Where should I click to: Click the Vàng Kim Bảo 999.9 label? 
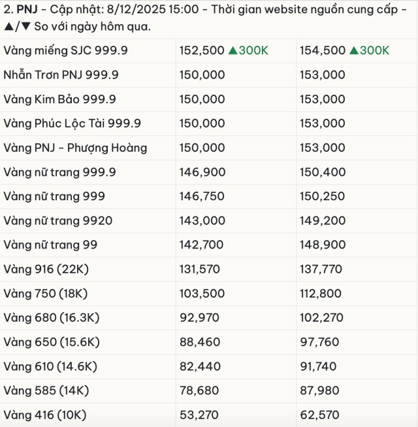coord(59,99)
